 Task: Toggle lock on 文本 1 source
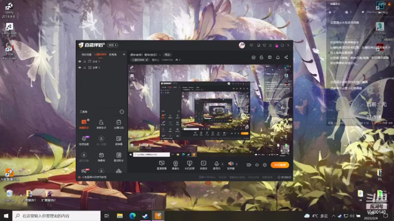click(x=85, y=61)
